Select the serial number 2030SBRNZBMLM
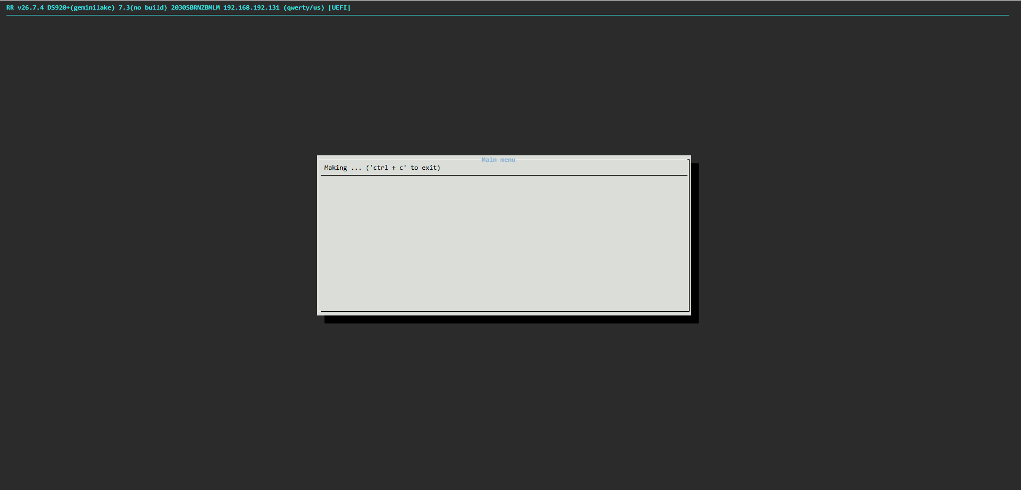The width and height of the screenshot is (1021, 490). (195, 7)
